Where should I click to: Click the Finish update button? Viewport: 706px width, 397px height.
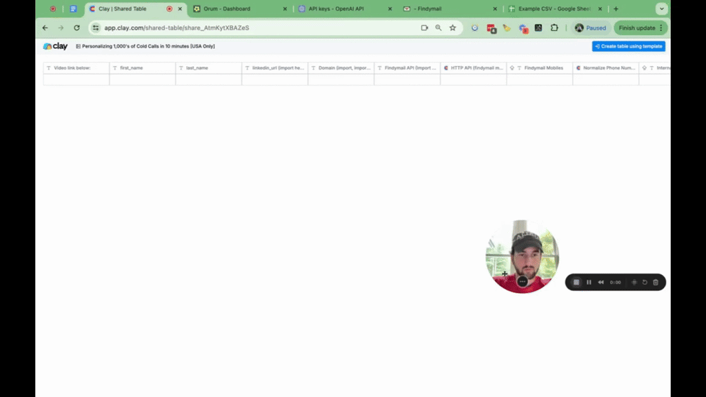(641, 28)
